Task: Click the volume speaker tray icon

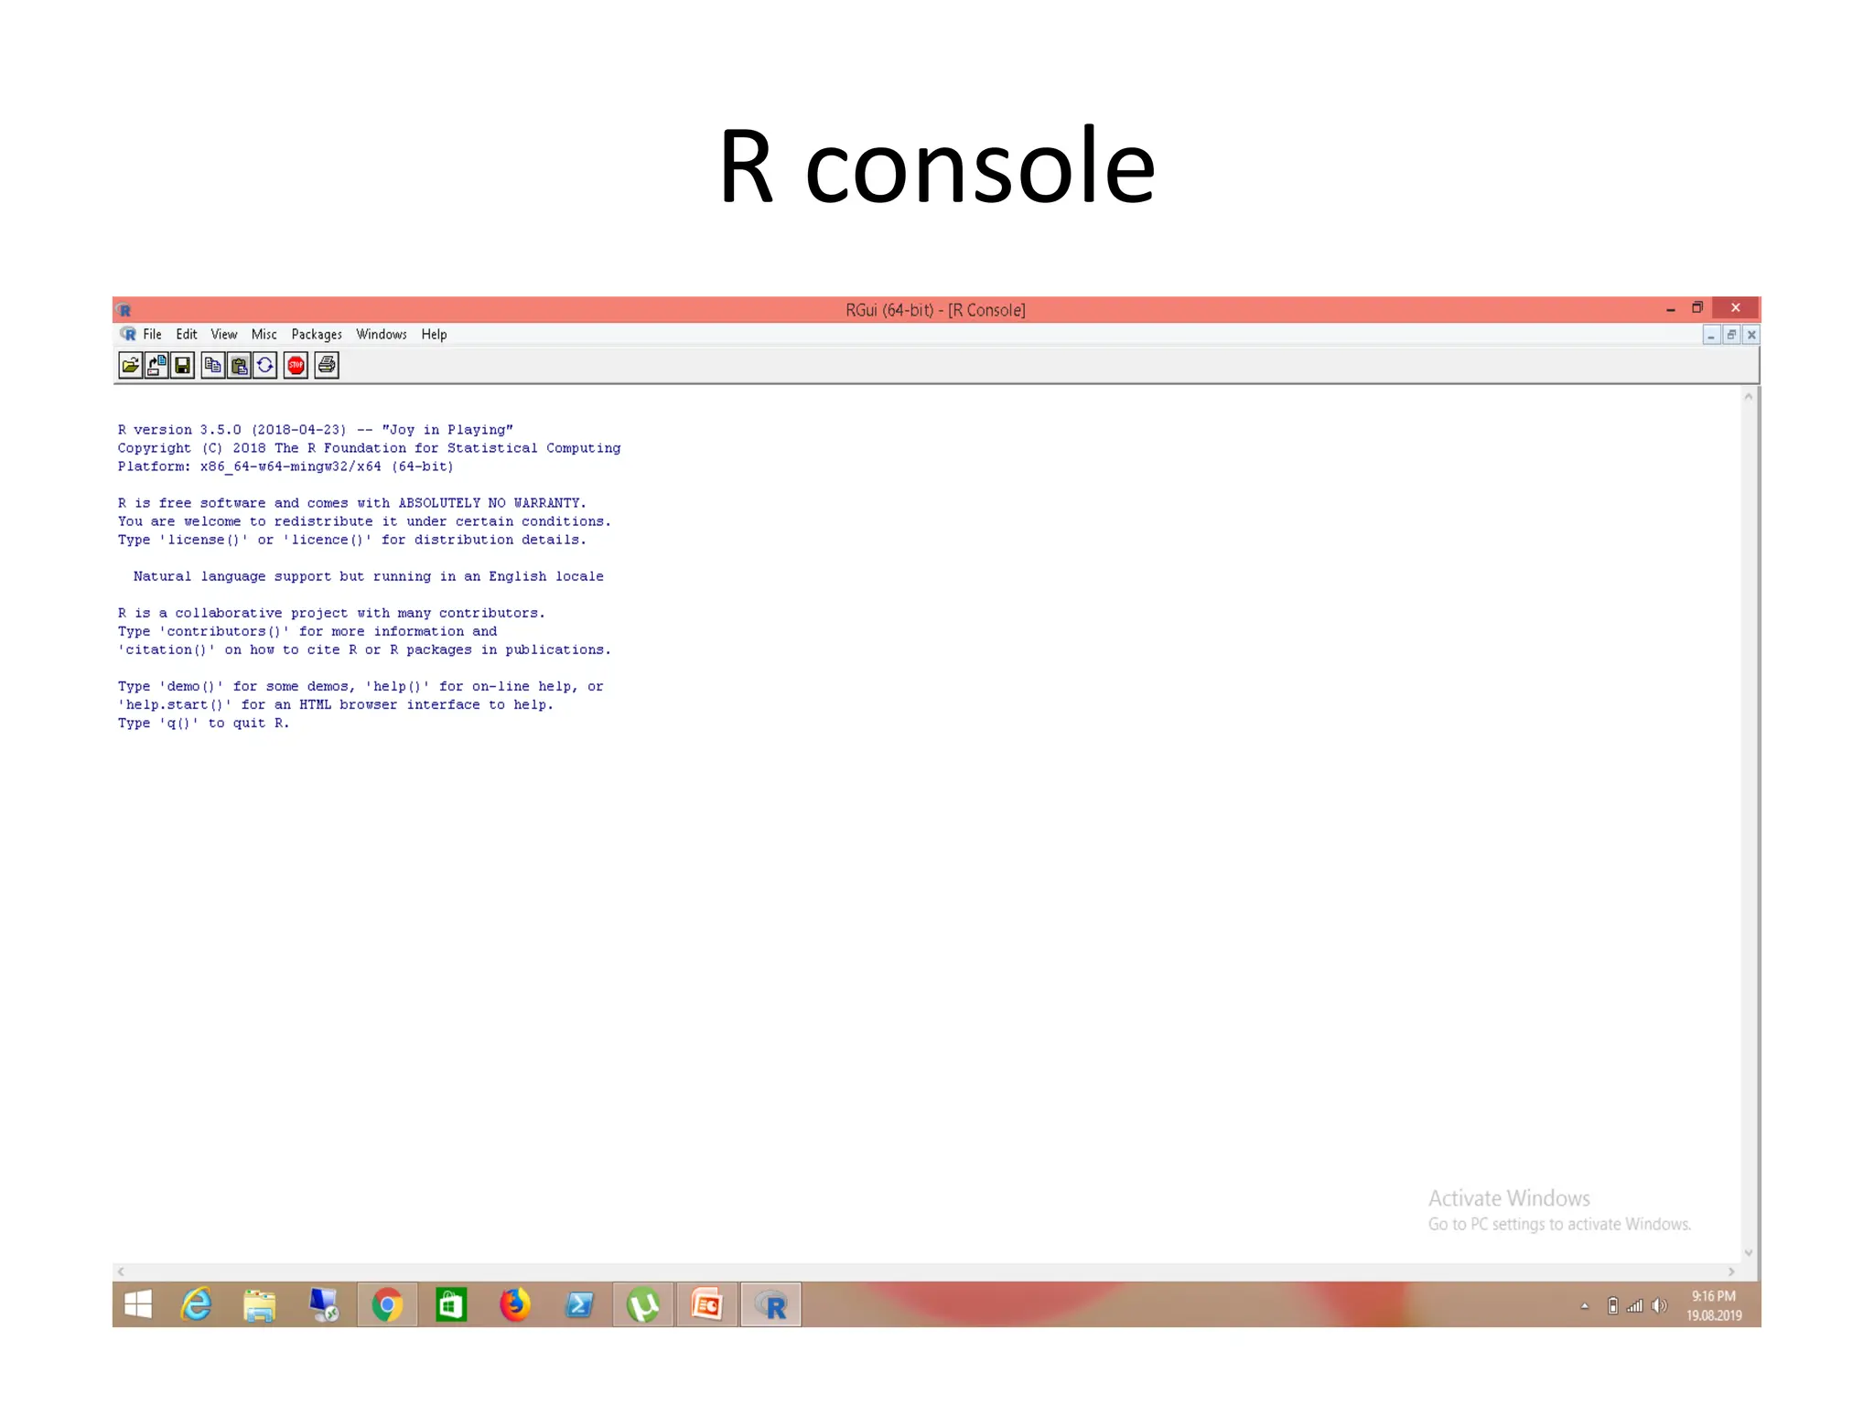Action: (1659, 1306)
